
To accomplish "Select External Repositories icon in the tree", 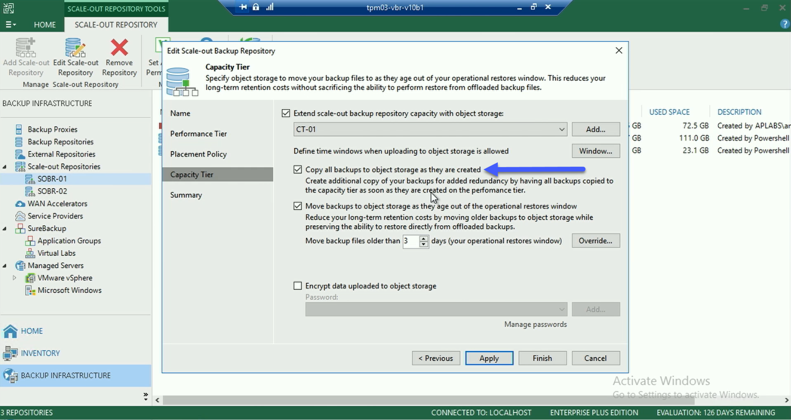I will (x=20, y=154).
